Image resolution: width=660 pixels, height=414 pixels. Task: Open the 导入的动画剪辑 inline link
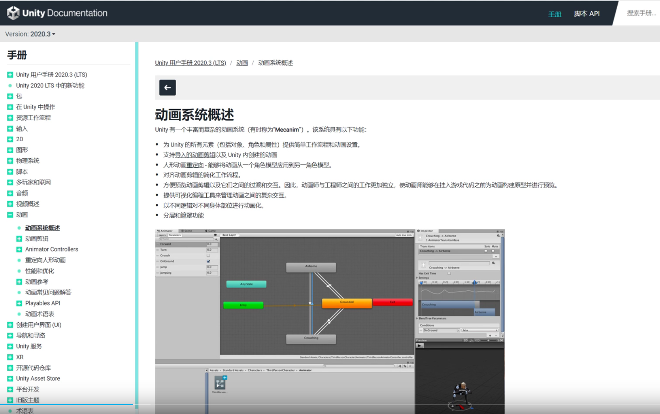(195, 155)
